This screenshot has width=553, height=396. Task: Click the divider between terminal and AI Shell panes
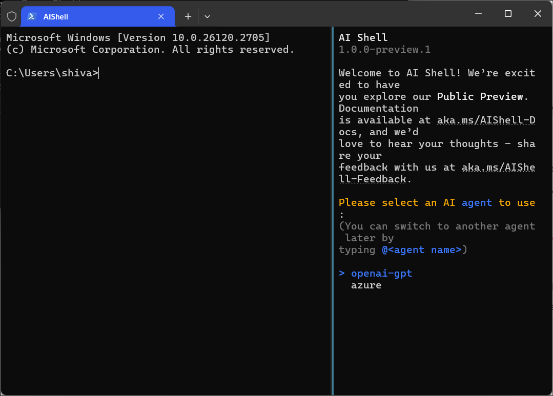coord(333,205)
